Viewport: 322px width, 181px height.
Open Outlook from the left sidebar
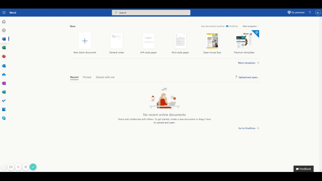pyautogui.click(x=4, y=66)
